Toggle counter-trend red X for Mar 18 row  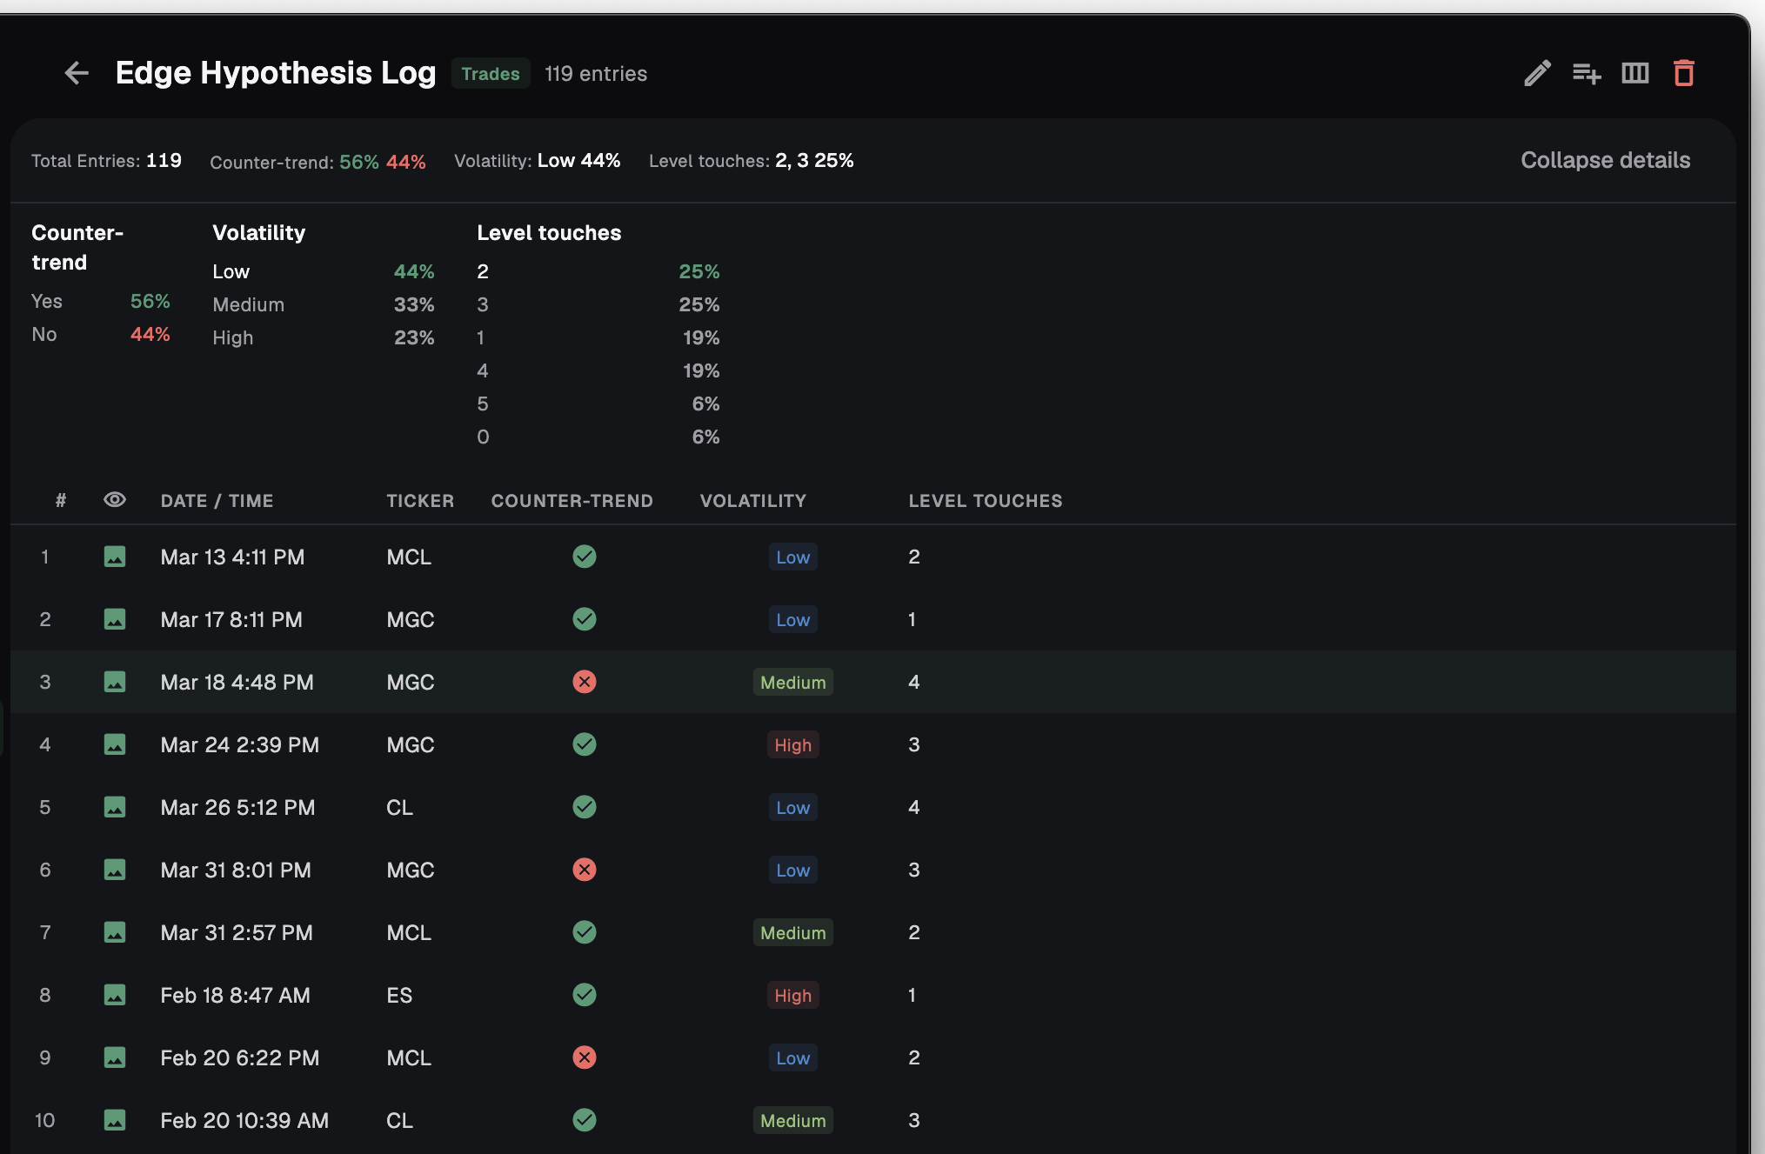[x=585, y=682]
